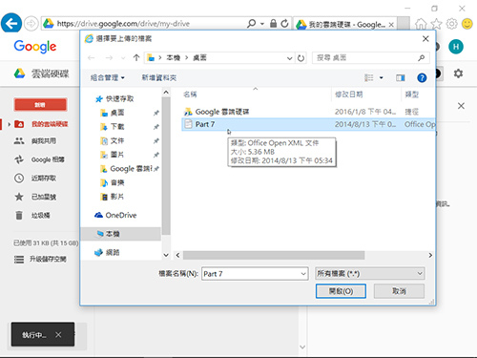Click the browser back arrow button

(11, 23)
